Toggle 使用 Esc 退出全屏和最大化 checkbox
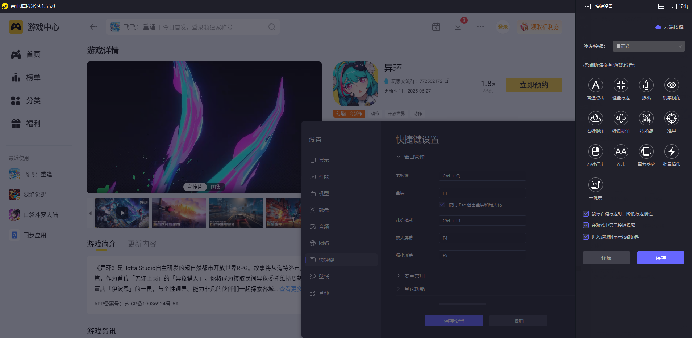This screenshot has width=692, height=338. 442,205
